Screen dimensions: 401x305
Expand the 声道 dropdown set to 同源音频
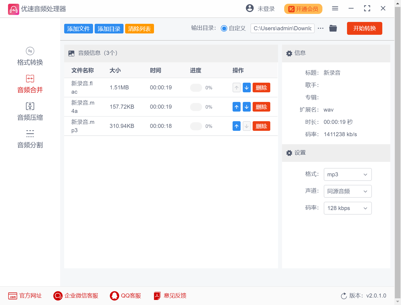348,191
